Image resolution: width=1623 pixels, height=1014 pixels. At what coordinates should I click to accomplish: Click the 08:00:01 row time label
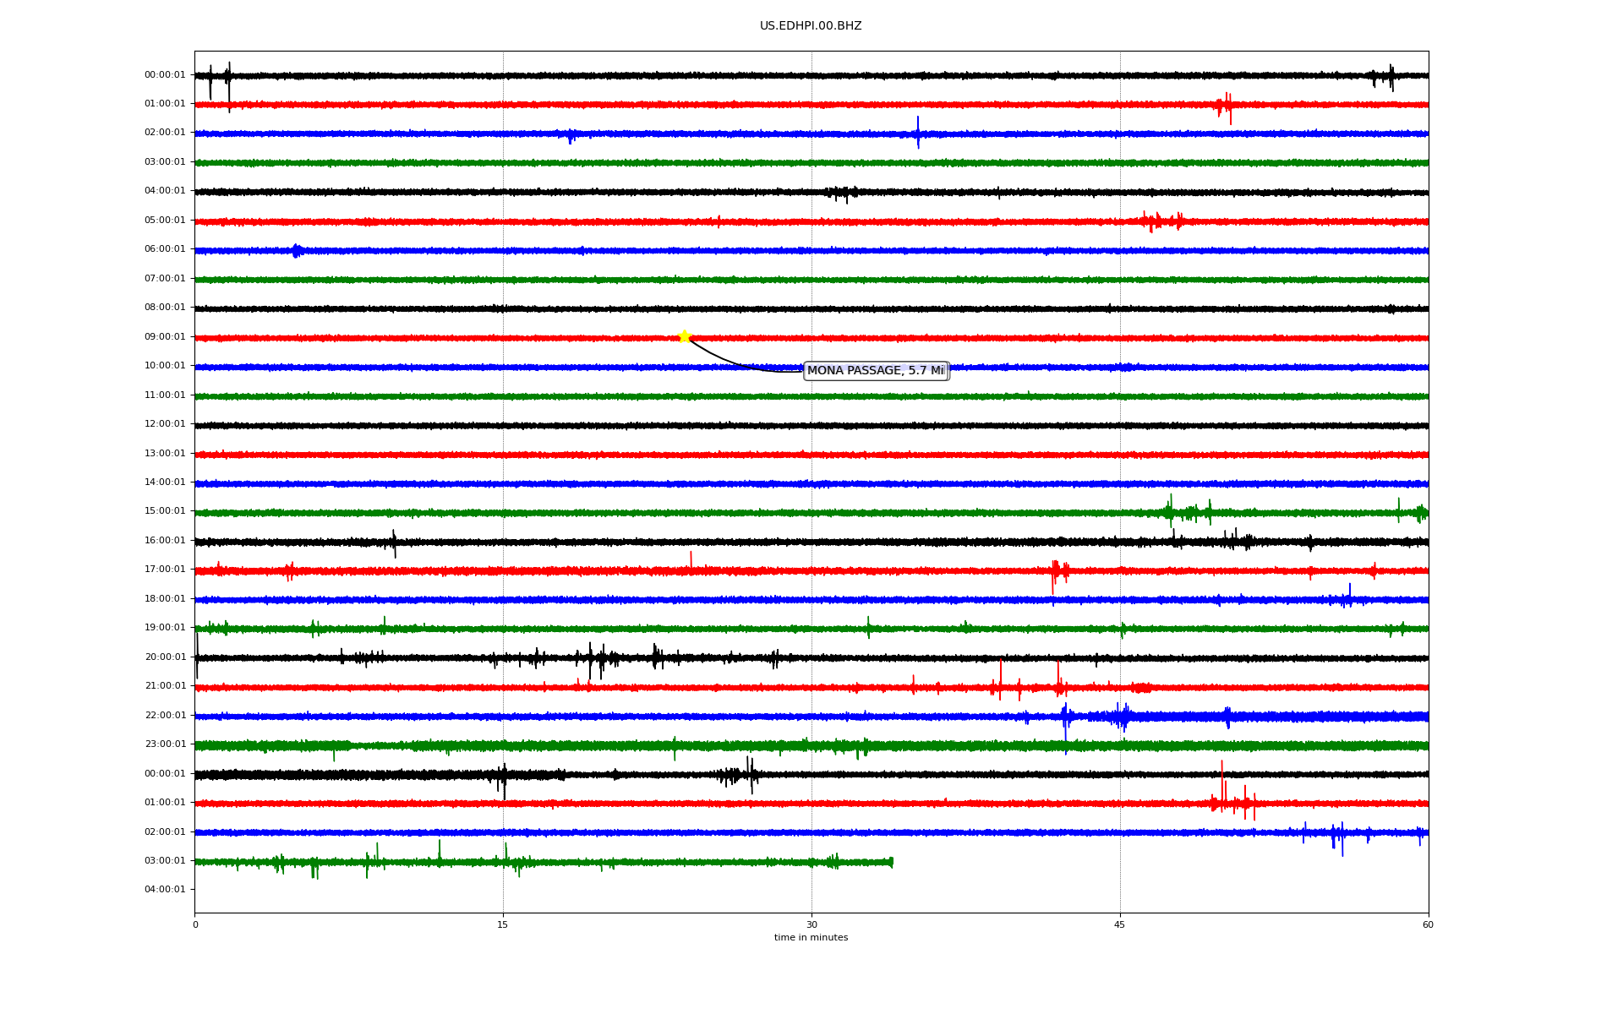coord(165,308)
